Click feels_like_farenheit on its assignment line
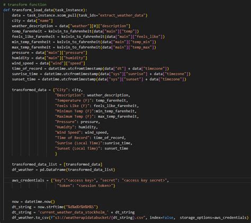This screenshot has width=251, height=223. point(33,37)
